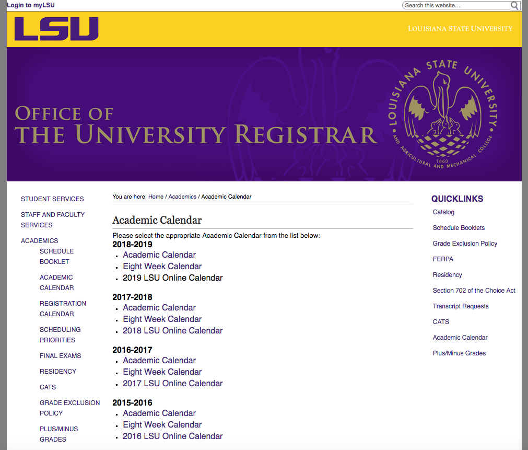
Task: Click the 2017-2018 heading text
Action: click(132, 297)
